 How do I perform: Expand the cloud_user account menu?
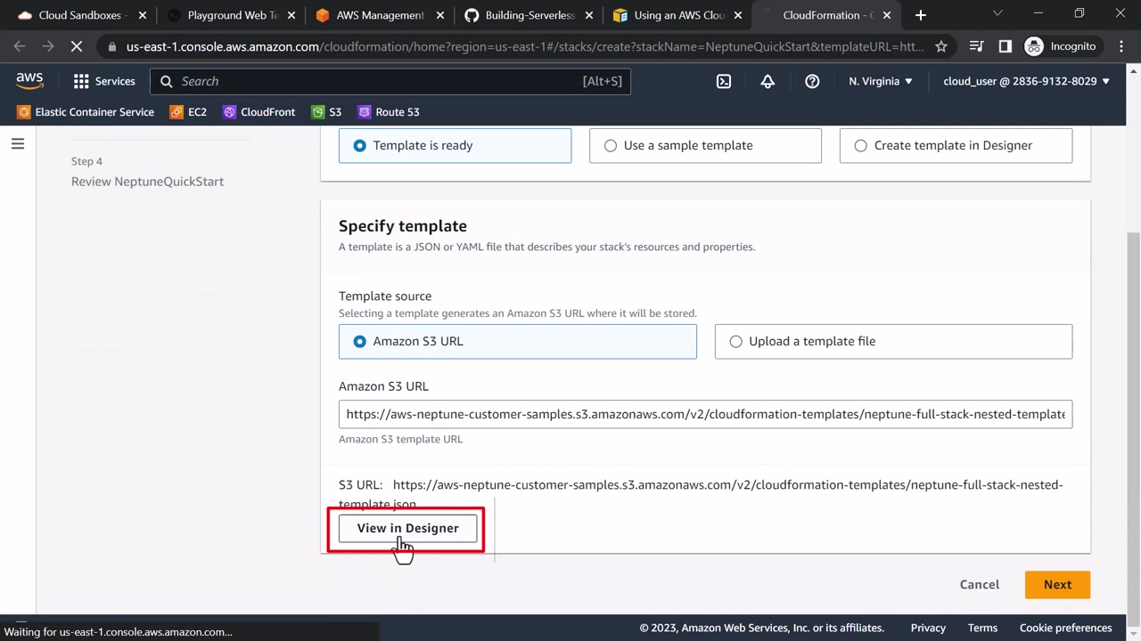click(1027, 81)
